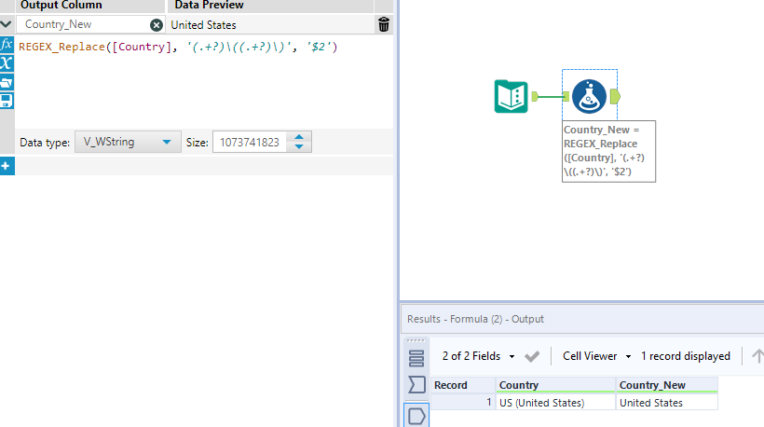Screen dimensions: 764x427
Task: Click into the REGEX_Replace expression editor
Action: click(204, 80)
